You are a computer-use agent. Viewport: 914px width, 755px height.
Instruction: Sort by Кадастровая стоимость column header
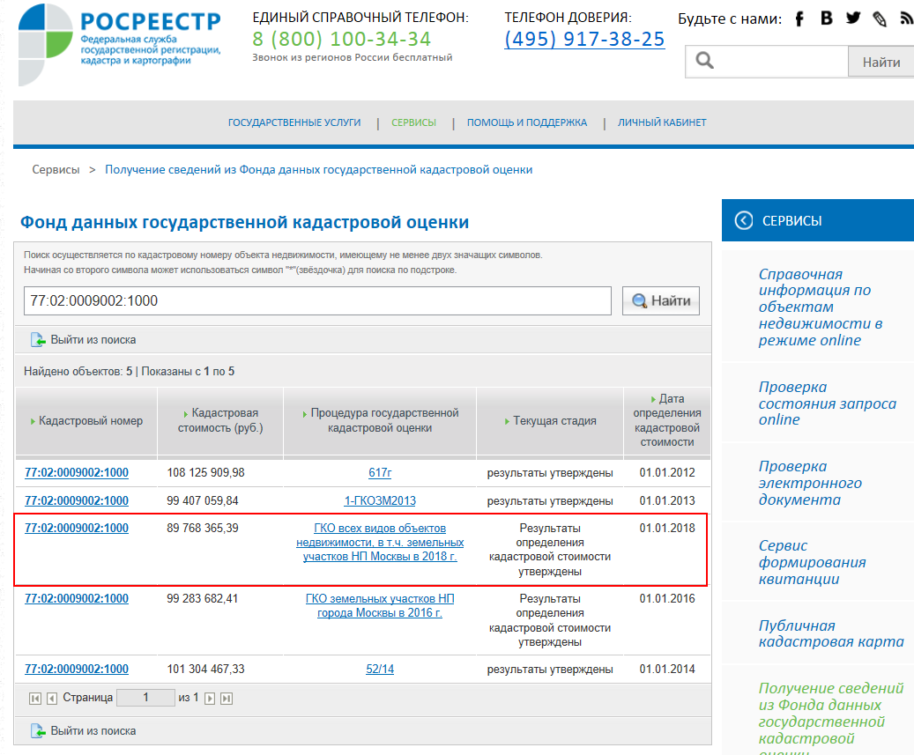click(x=220, y=420)
